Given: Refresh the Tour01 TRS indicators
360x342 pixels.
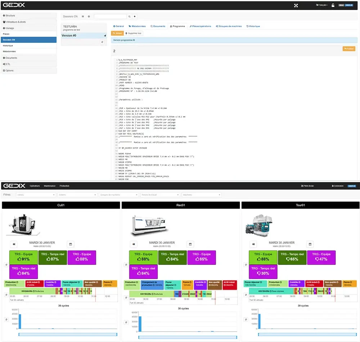Looking at the screenshot, I should (246, 265).
